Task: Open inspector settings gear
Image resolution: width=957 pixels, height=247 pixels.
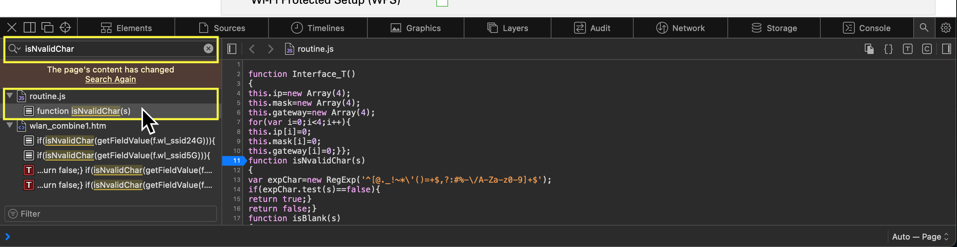Action: [946, 28]
